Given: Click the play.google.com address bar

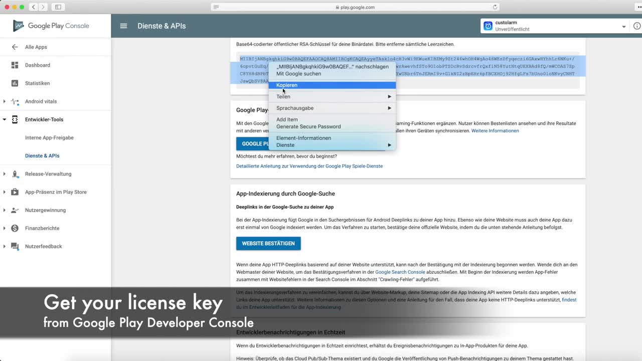Looking at the screenshot, I should tap(356, 7).
